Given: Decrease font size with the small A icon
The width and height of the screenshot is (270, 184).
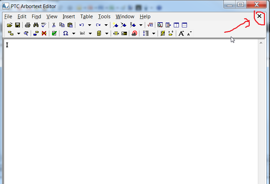Looking at the screenshot, I should coord(189,34).
